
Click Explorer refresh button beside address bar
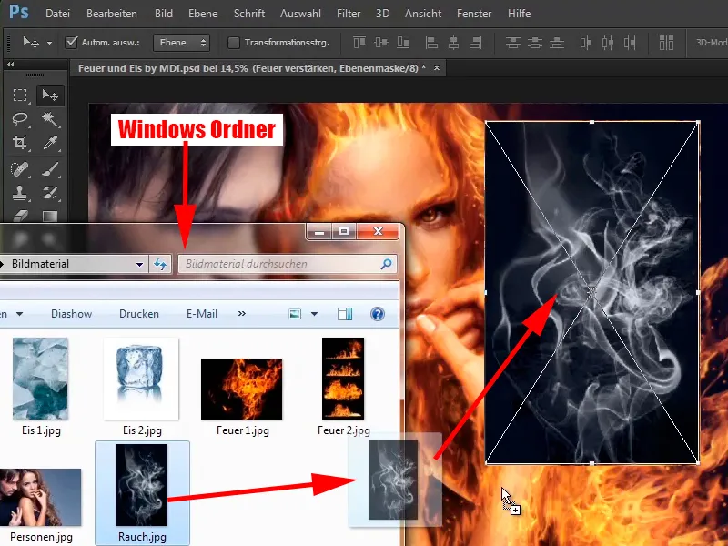160,264
